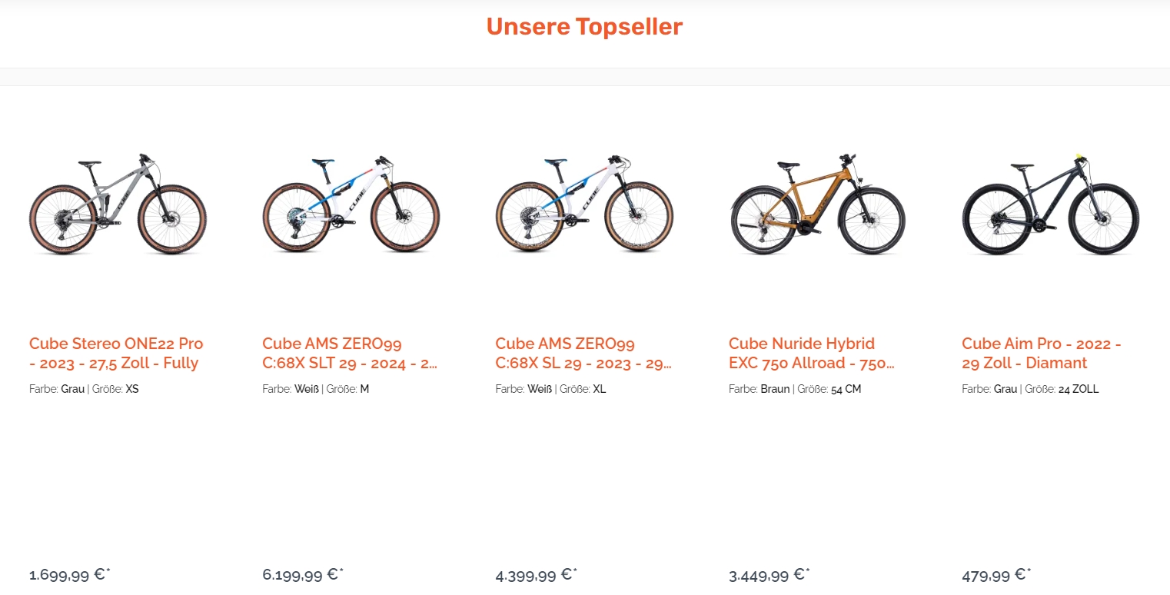Open the Cube Stereo ONE22 Pro title link
The image size is (1170, 595).
tap(116, 353)
